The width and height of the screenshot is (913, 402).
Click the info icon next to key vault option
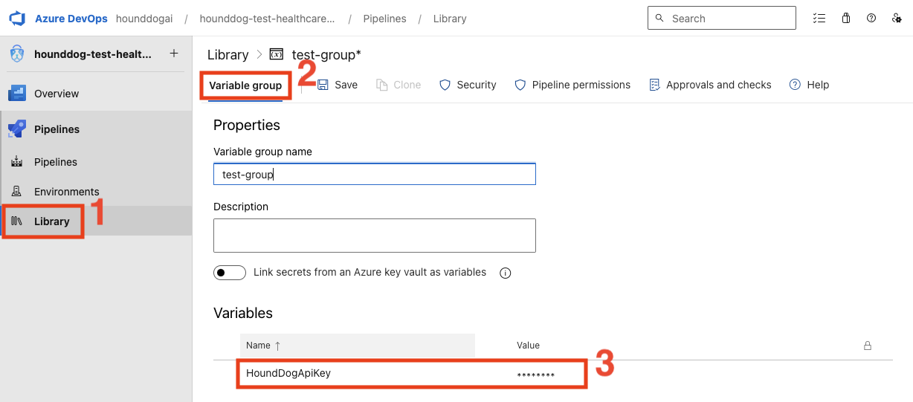point(506,273)
